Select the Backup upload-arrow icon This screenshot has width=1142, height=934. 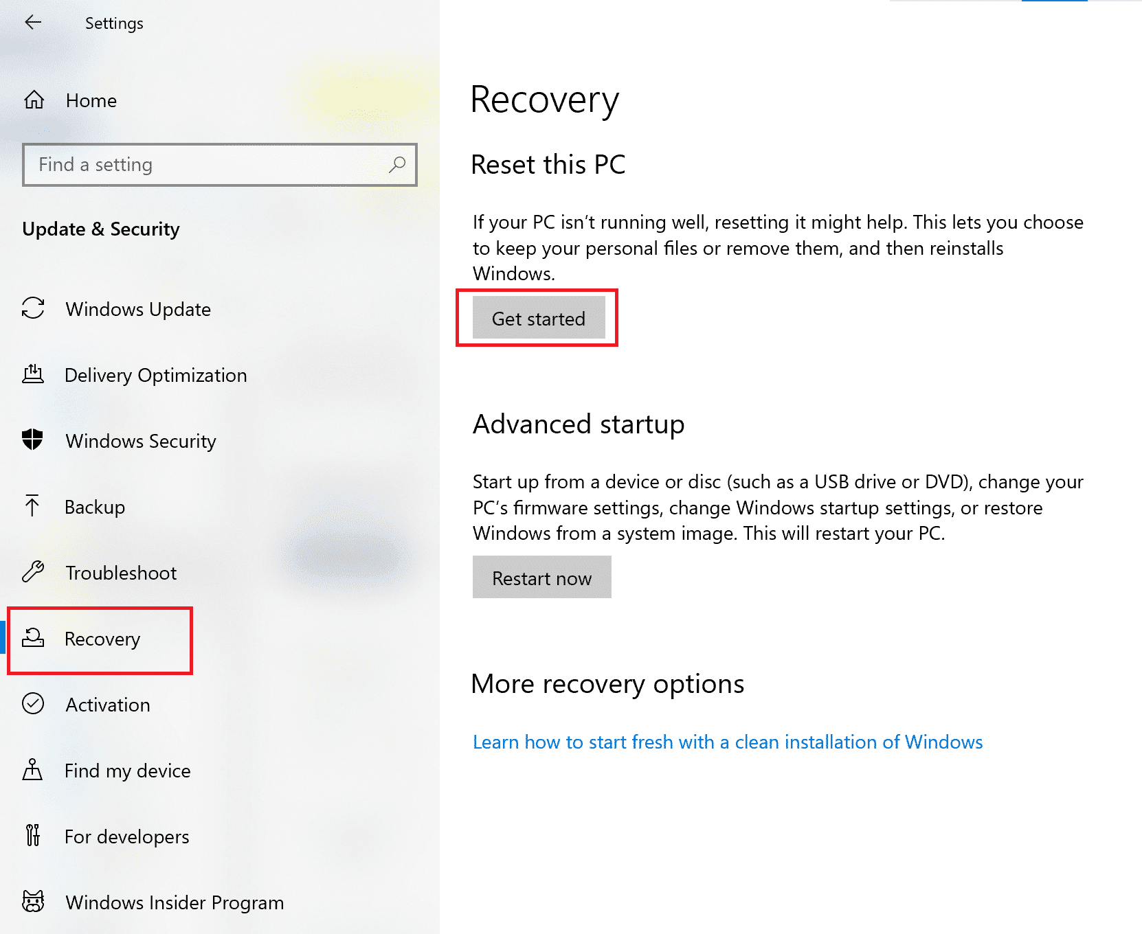click(x=32, y=507)
